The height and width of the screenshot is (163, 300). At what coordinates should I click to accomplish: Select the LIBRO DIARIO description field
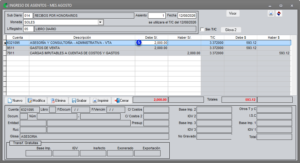pos(115,29)
